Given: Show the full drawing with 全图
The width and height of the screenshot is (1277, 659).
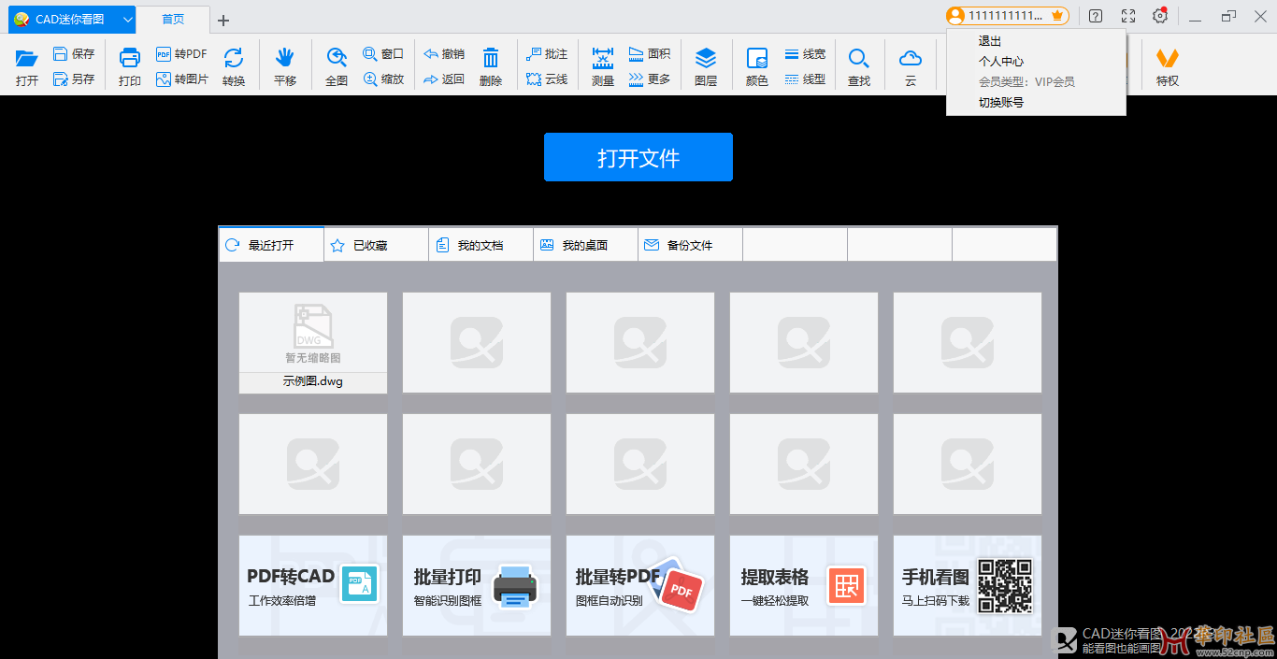Looking at the screenshot, I should click(x=337, y=67).
